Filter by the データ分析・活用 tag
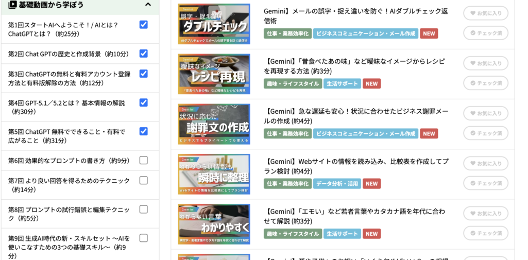The image size is (528, 260). 336,184
